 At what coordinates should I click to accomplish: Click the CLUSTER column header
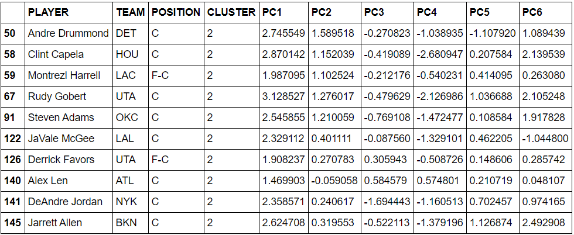pyautogui.click(x=231, y=12)
